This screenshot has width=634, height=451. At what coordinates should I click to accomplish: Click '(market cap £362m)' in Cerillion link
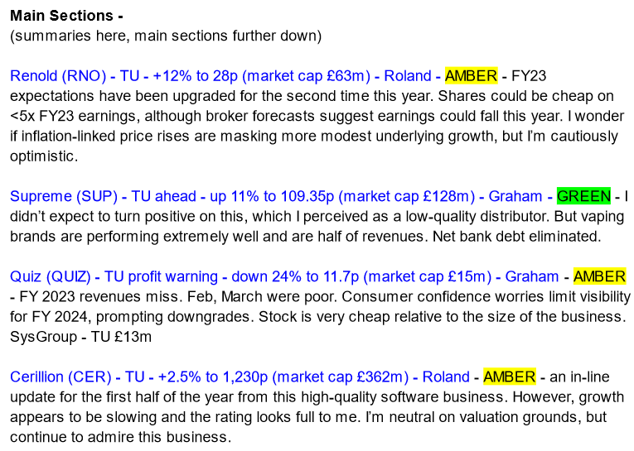(341, 377)
